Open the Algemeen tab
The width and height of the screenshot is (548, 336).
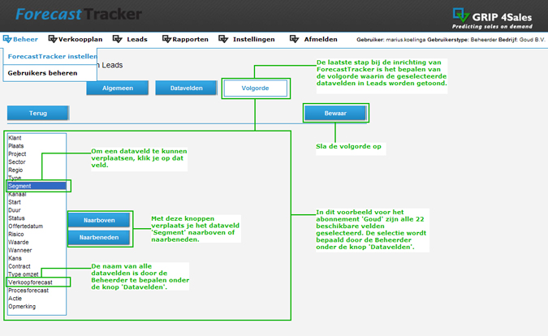click(118, 88)
